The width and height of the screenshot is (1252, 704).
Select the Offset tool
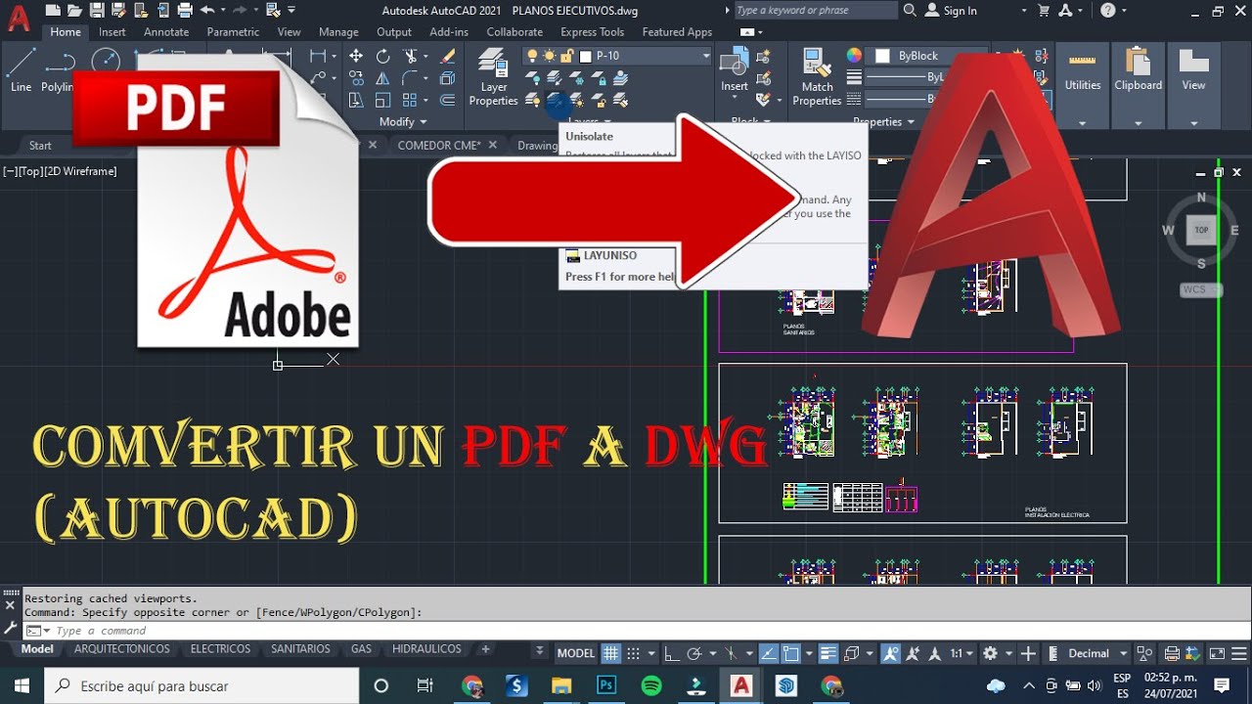(x=448, y=100)
